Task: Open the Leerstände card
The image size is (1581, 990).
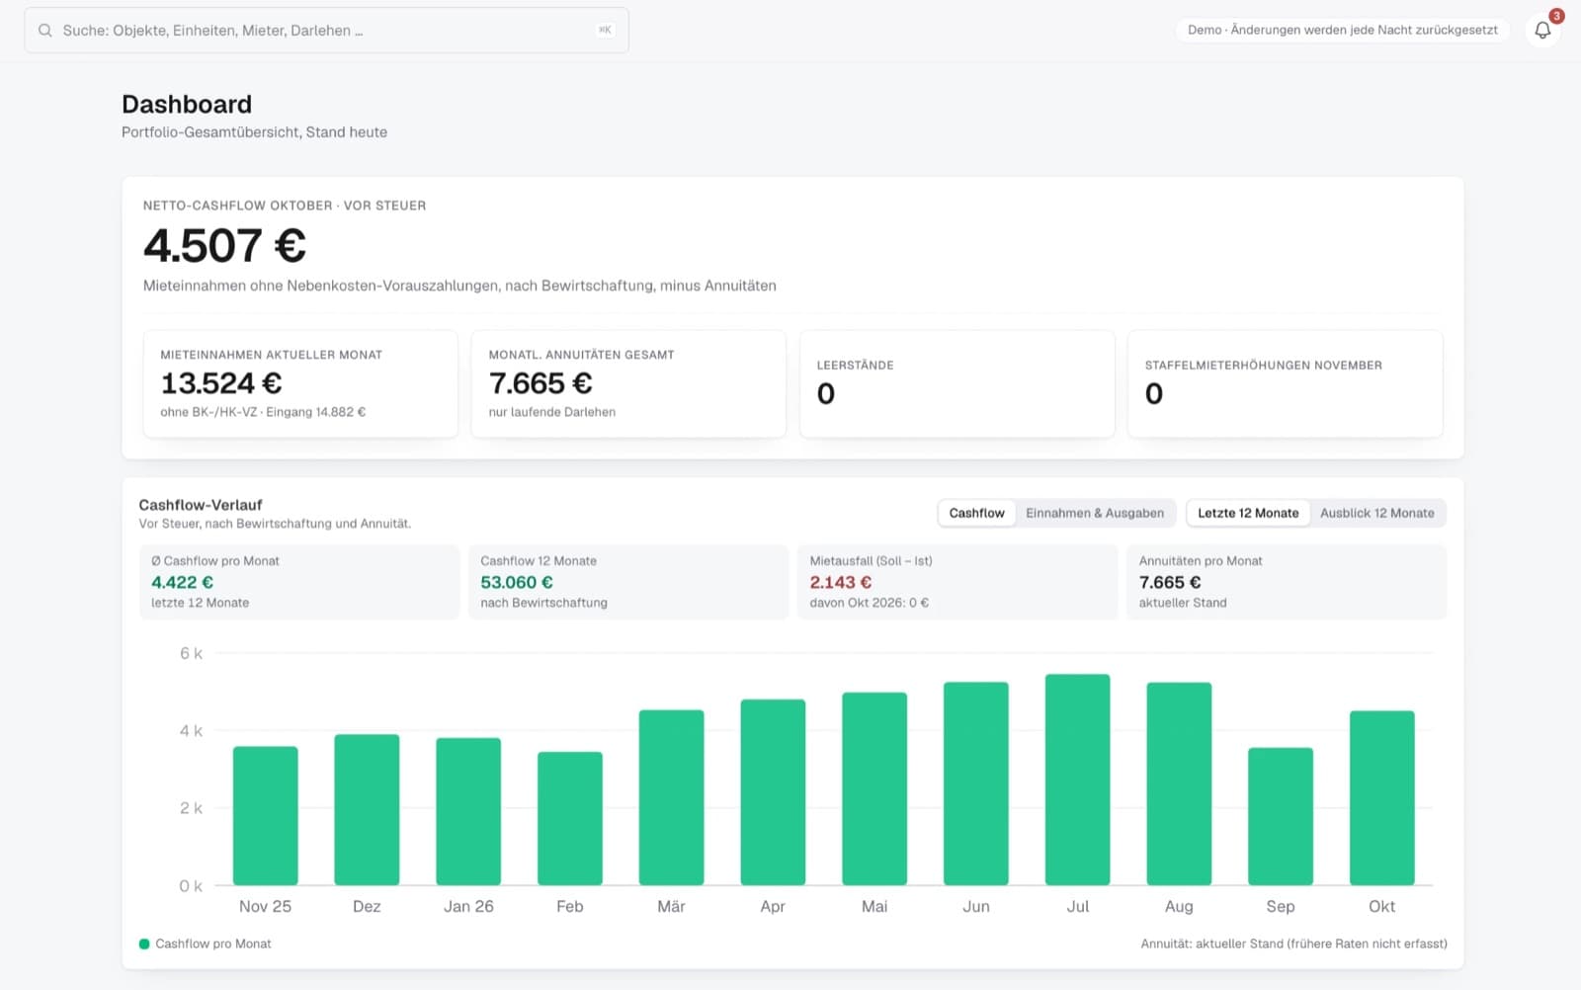Action: click(x=957, y=383)
